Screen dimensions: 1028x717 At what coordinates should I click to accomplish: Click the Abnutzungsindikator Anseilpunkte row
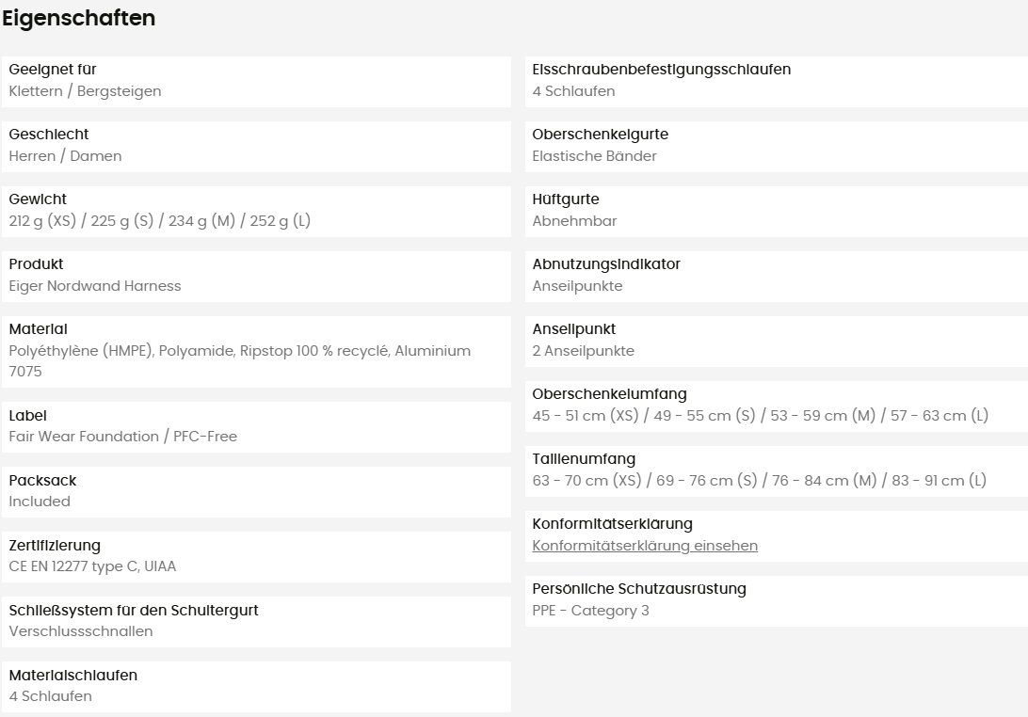pos(777,277)
